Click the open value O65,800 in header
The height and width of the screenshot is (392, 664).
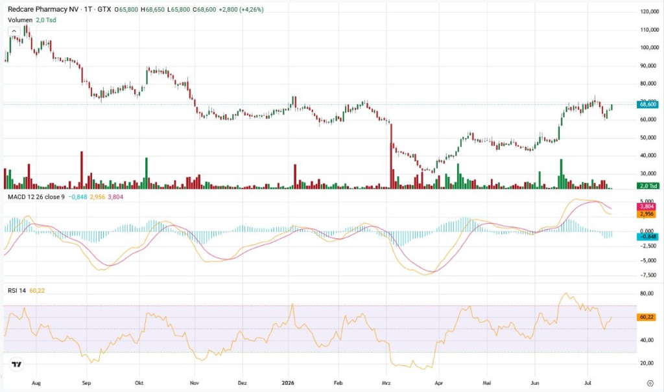pos(126,9)
